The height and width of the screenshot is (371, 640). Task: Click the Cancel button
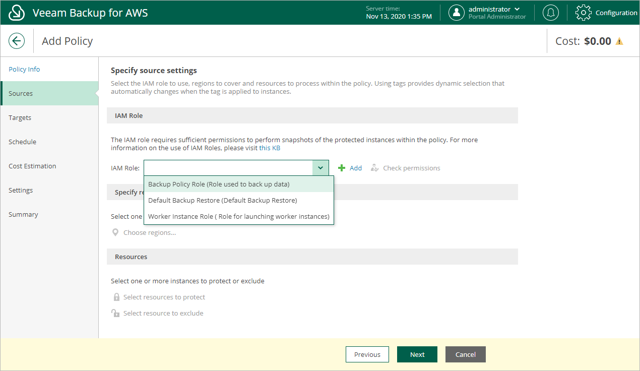point(466,354)
